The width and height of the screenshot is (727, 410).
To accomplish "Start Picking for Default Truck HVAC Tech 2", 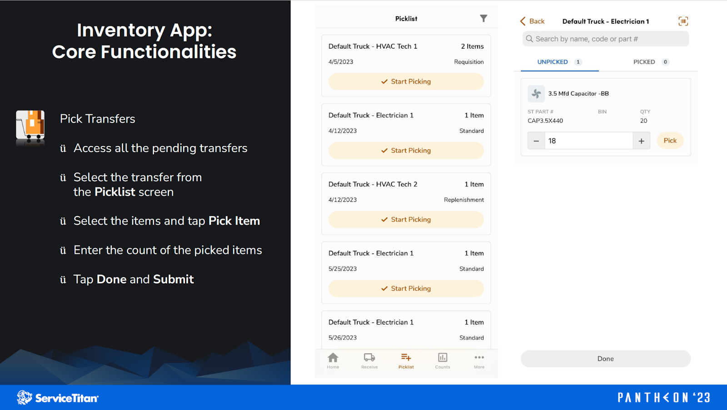I will pos(406,220).
